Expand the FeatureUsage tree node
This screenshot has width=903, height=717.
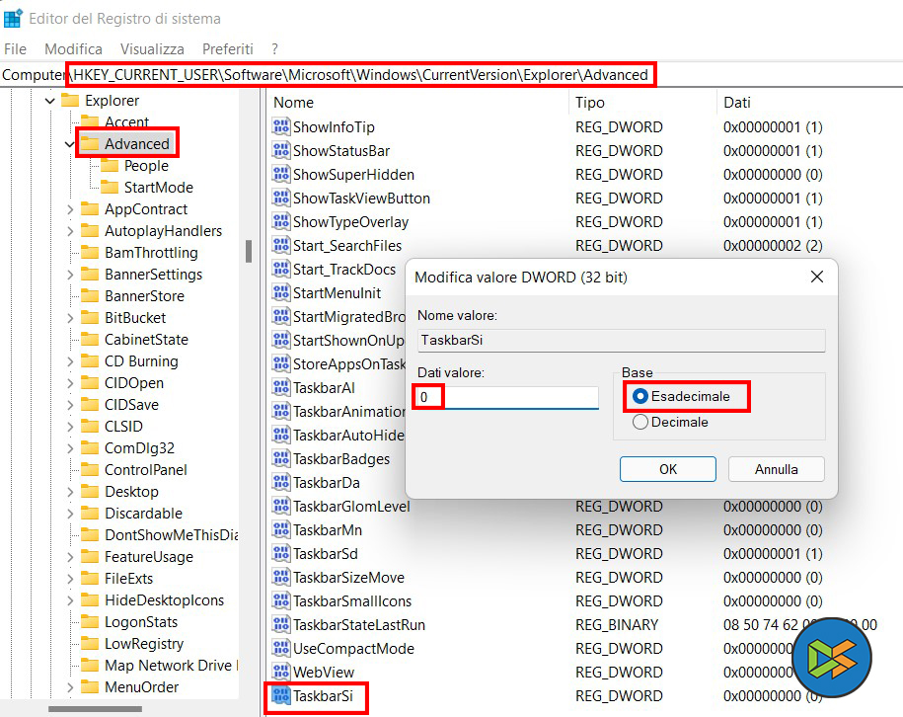click(70, 557)
